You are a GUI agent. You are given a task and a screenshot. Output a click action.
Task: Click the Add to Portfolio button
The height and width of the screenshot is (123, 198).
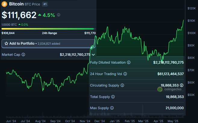(x=49, y=44)
